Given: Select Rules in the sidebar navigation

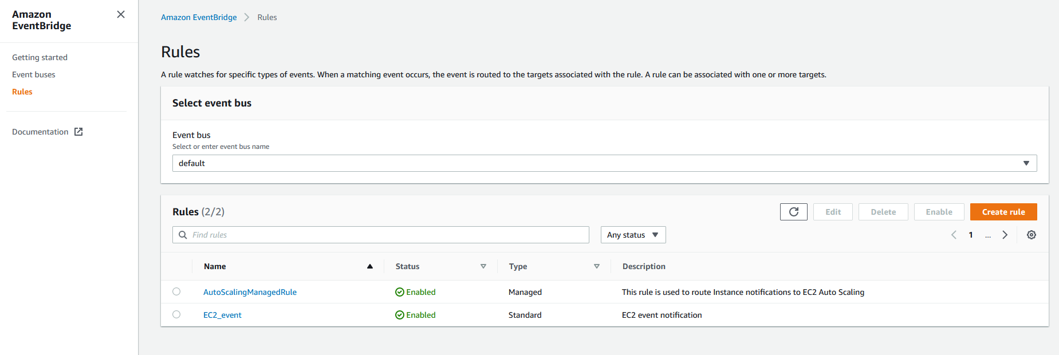Looking at the screenshot, I should coord(22,92).
